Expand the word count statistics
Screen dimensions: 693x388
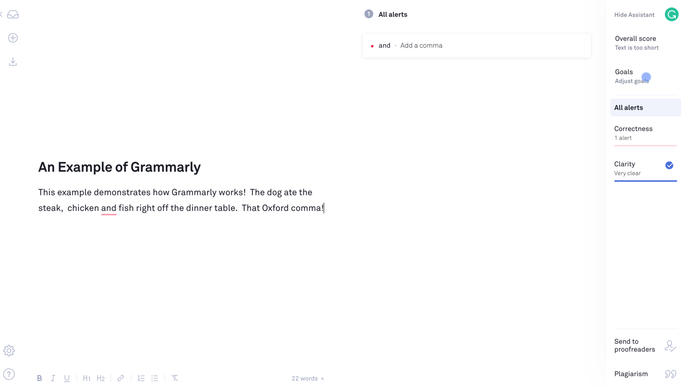[307, 378]
